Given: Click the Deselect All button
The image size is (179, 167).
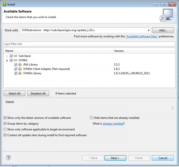Looking at the screenshot, I should coord(38,93).
